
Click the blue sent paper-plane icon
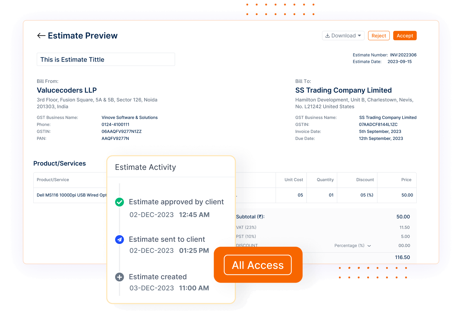(x=119, y=239)
